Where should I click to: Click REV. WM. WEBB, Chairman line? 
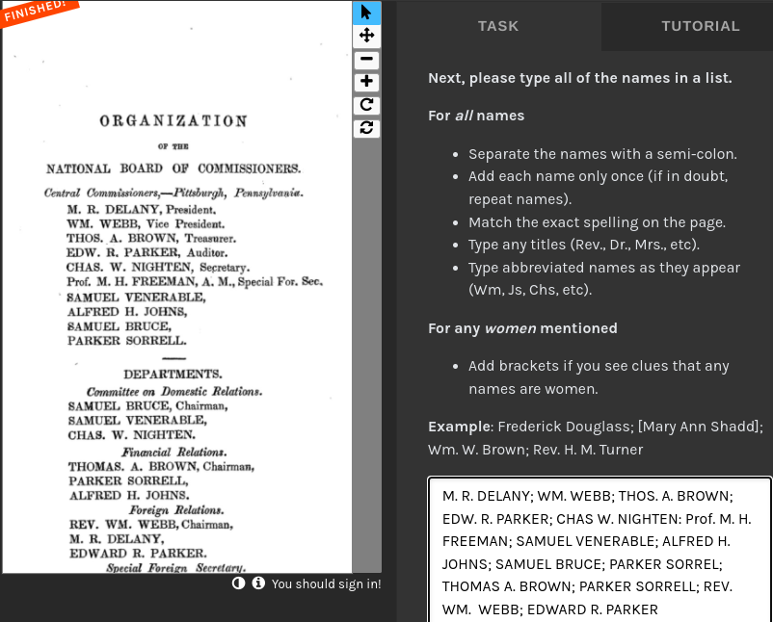click(x=151, y=525)
